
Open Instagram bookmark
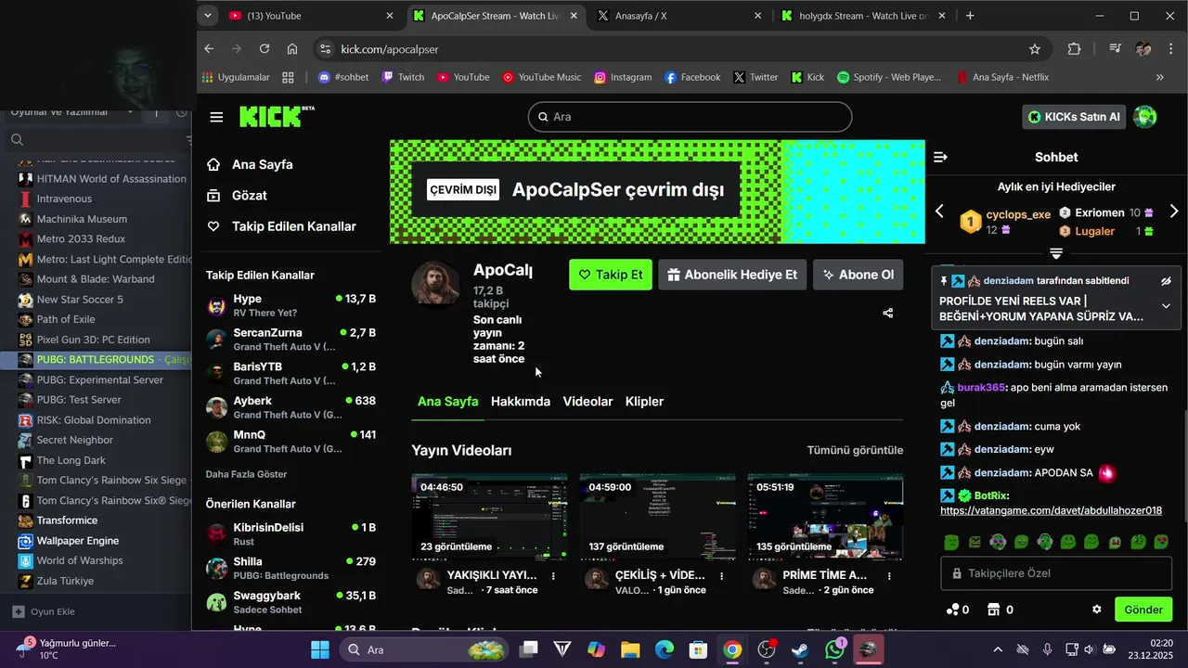click(623, 77)
